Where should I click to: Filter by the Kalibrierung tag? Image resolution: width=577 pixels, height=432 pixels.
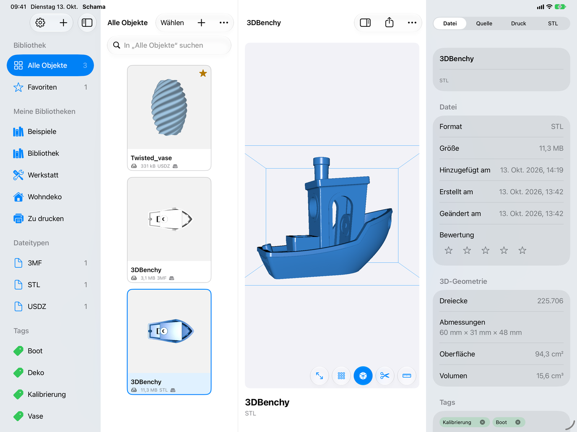[50, 394]
